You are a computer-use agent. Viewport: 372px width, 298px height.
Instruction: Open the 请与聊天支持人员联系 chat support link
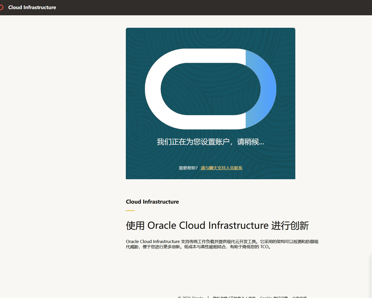221,168
